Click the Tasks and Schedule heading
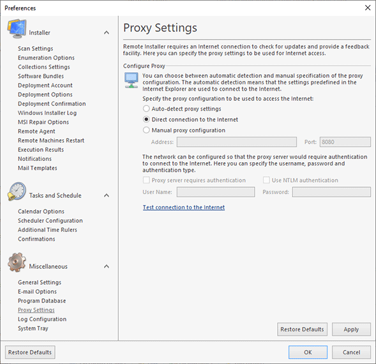Screen dimensions: 376x364 (55, 195)
